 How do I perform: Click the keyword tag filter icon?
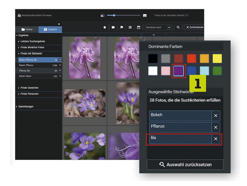pos(113,28)
